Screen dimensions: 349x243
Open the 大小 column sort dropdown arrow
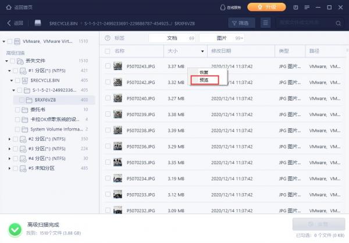[x=202, y=51]
